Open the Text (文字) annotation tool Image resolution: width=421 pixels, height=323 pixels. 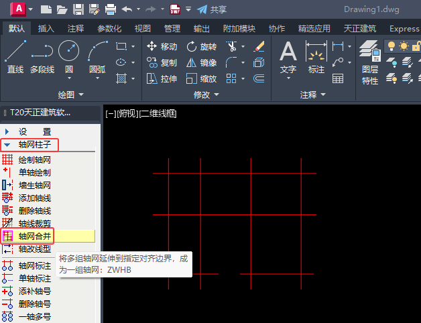pos(288,58)
